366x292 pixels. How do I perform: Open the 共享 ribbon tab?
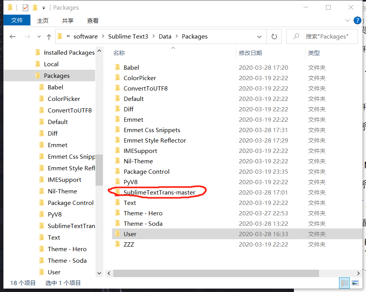click(x=68, y=20)
